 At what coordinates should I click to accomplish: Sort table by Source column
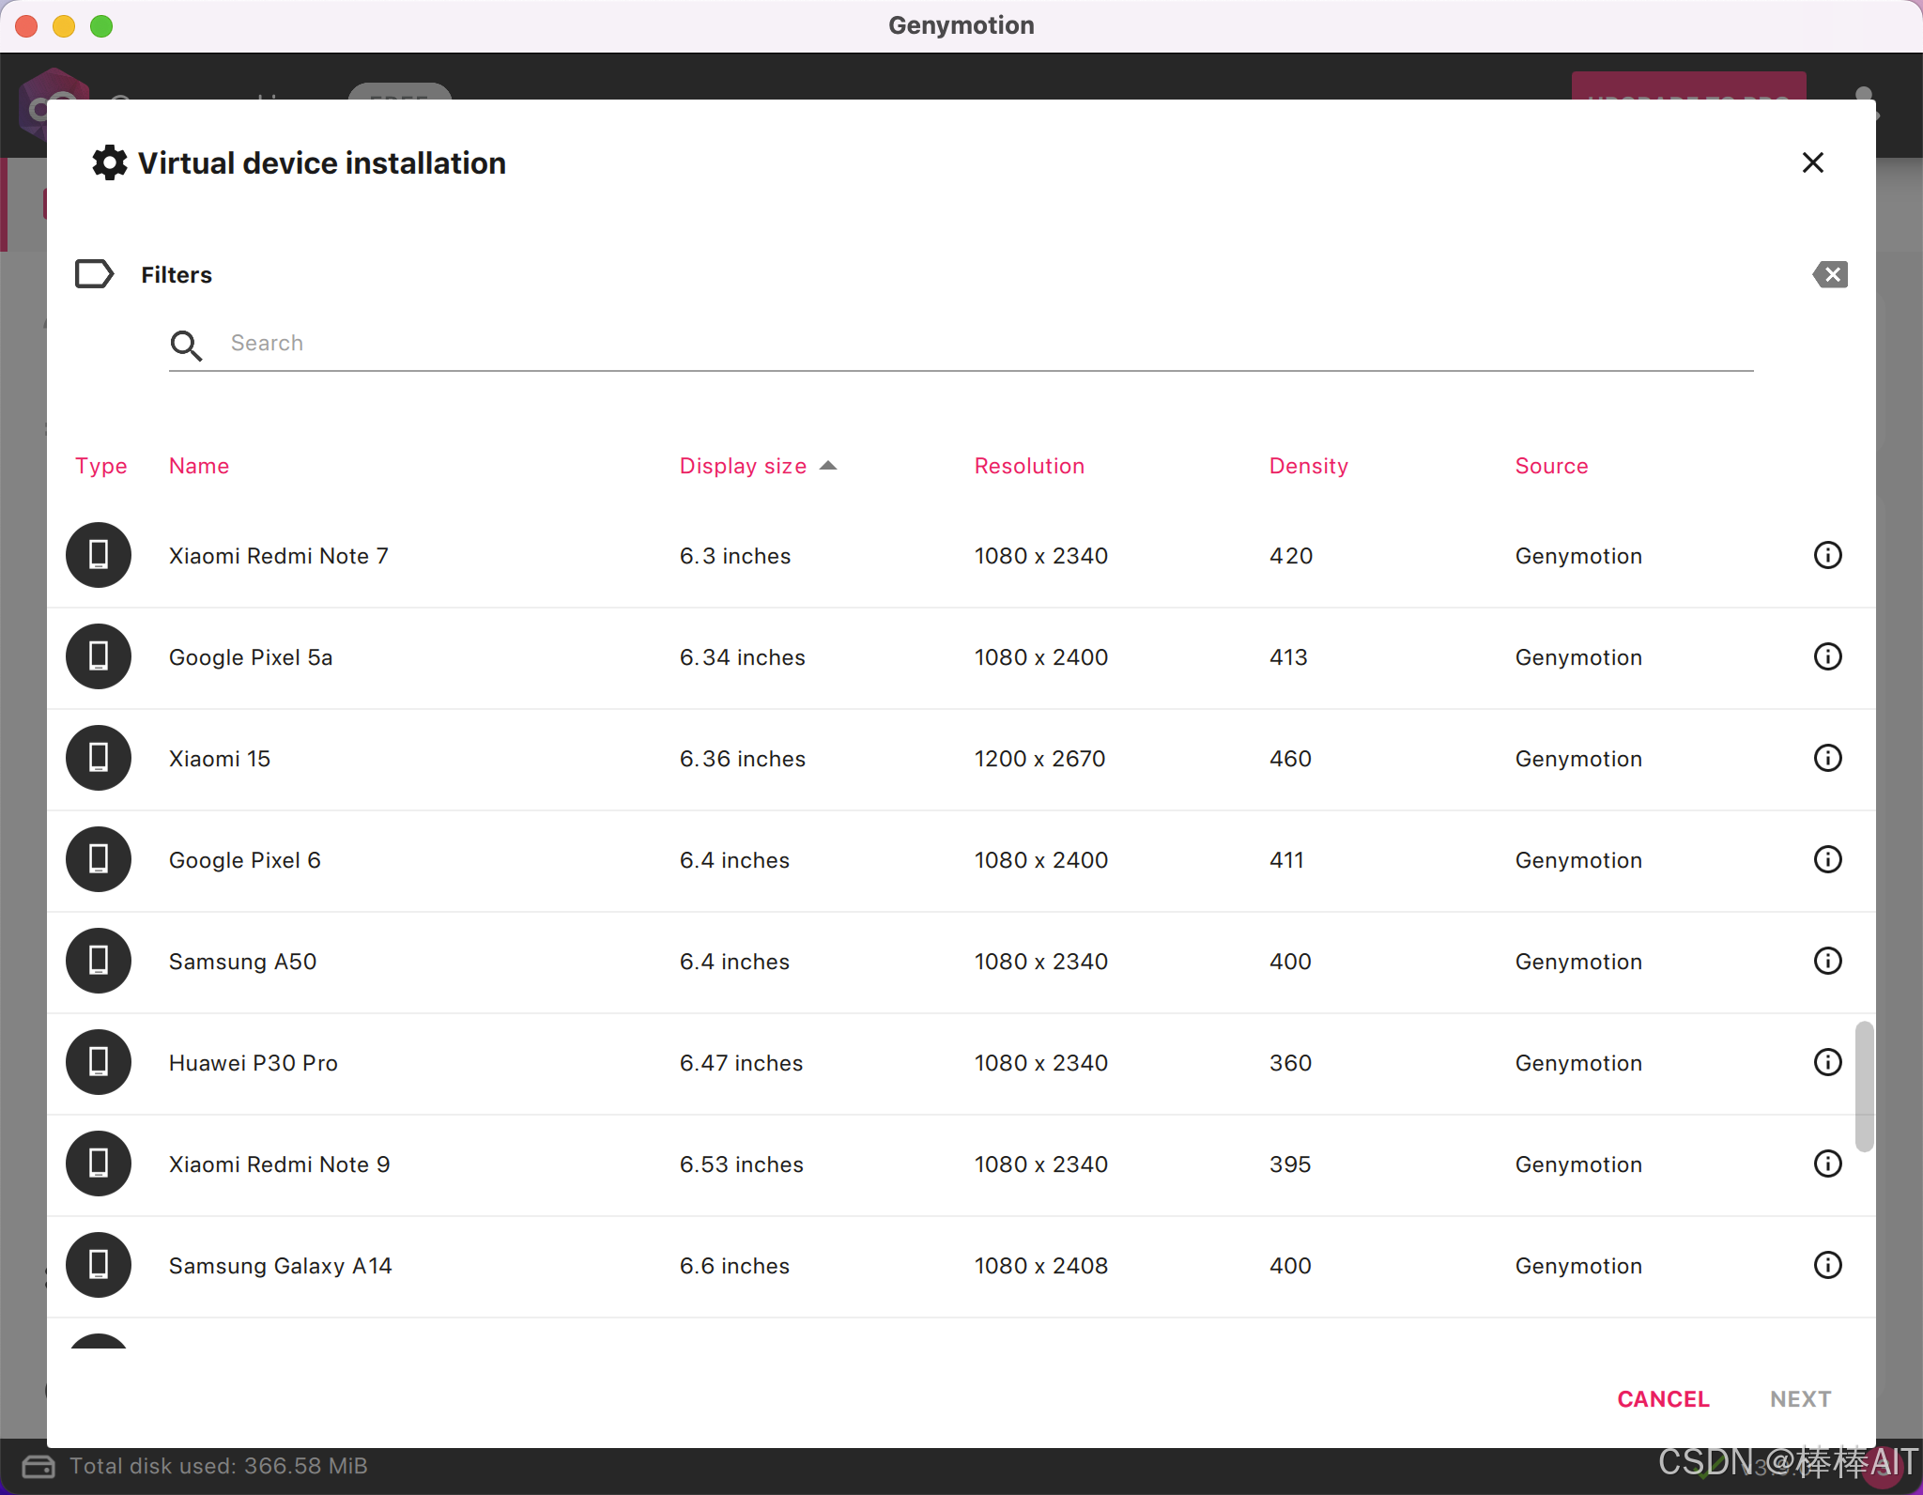[x=1551, y=466]
